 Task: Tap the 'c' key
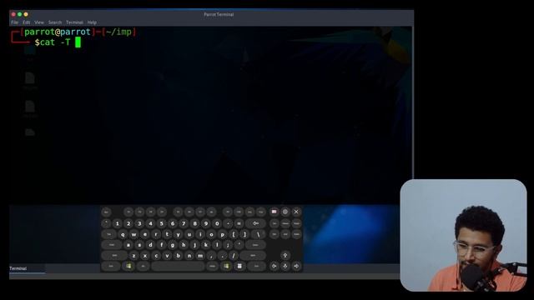(x=156, y=256)
